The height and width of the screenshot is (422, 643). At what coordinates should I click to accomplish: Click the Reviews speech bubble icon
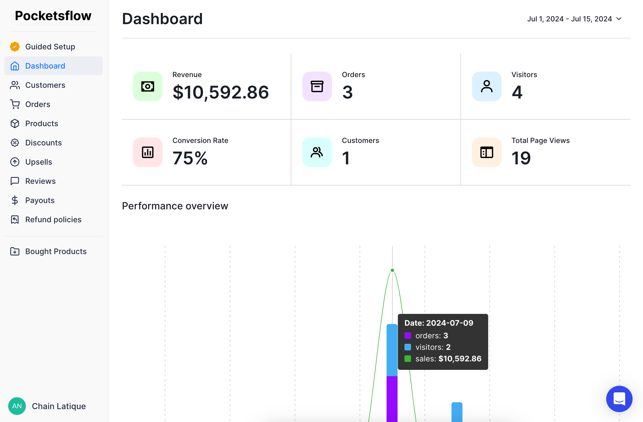click(x=15, y=181)
